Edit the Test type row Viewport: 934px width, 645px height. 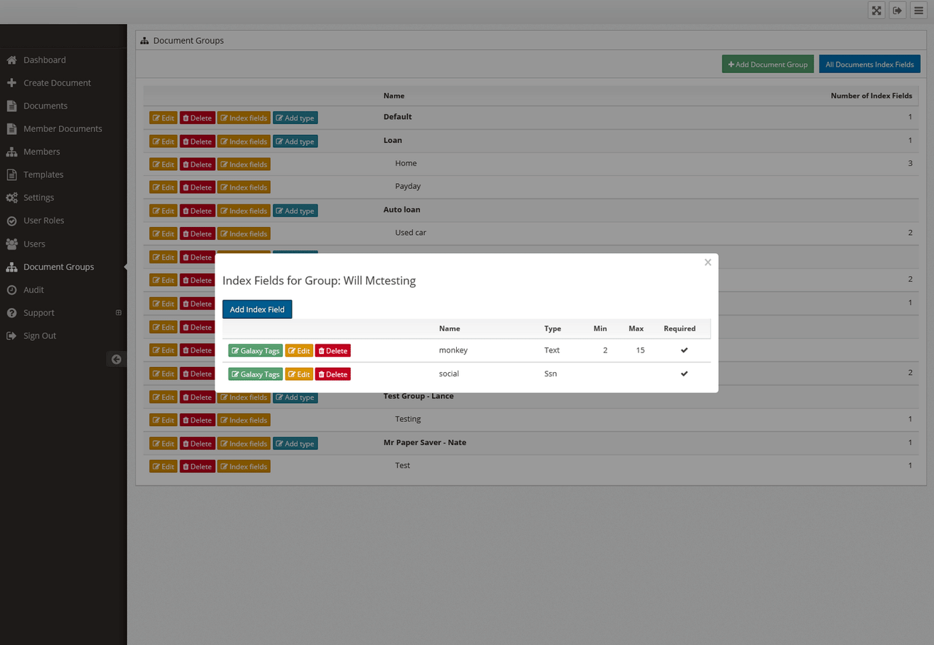tap(163, 466)
